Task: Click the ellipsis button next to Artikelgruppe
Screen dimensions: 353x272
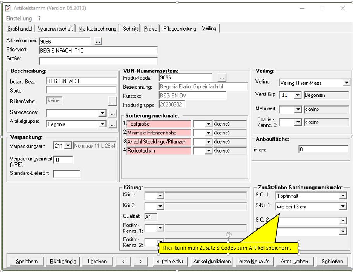Action: 112,124
